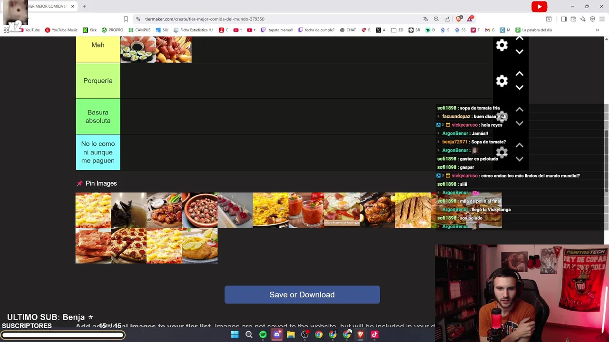Viewport: 609px width, 342px height.
Task: Click the share page icon
Action: (x=447, y=19)
